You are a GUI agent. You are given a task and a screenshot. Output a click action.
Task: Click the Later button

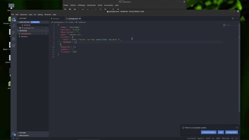[x=221, y=132]
